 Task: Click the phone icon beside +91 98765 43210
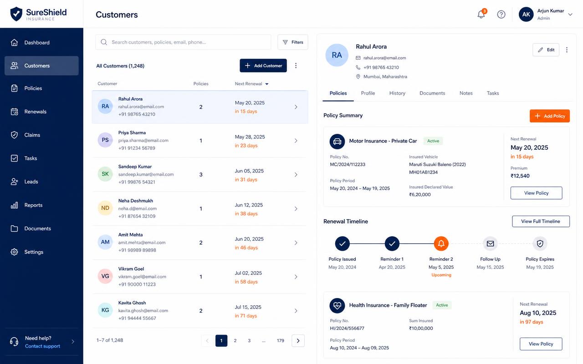[358, 67]
